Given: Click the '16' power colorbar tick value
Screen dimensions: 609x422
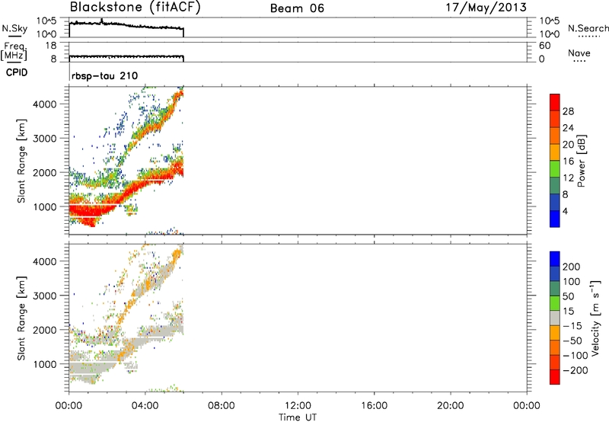Looking at the screenshot, I should point(568,161).
